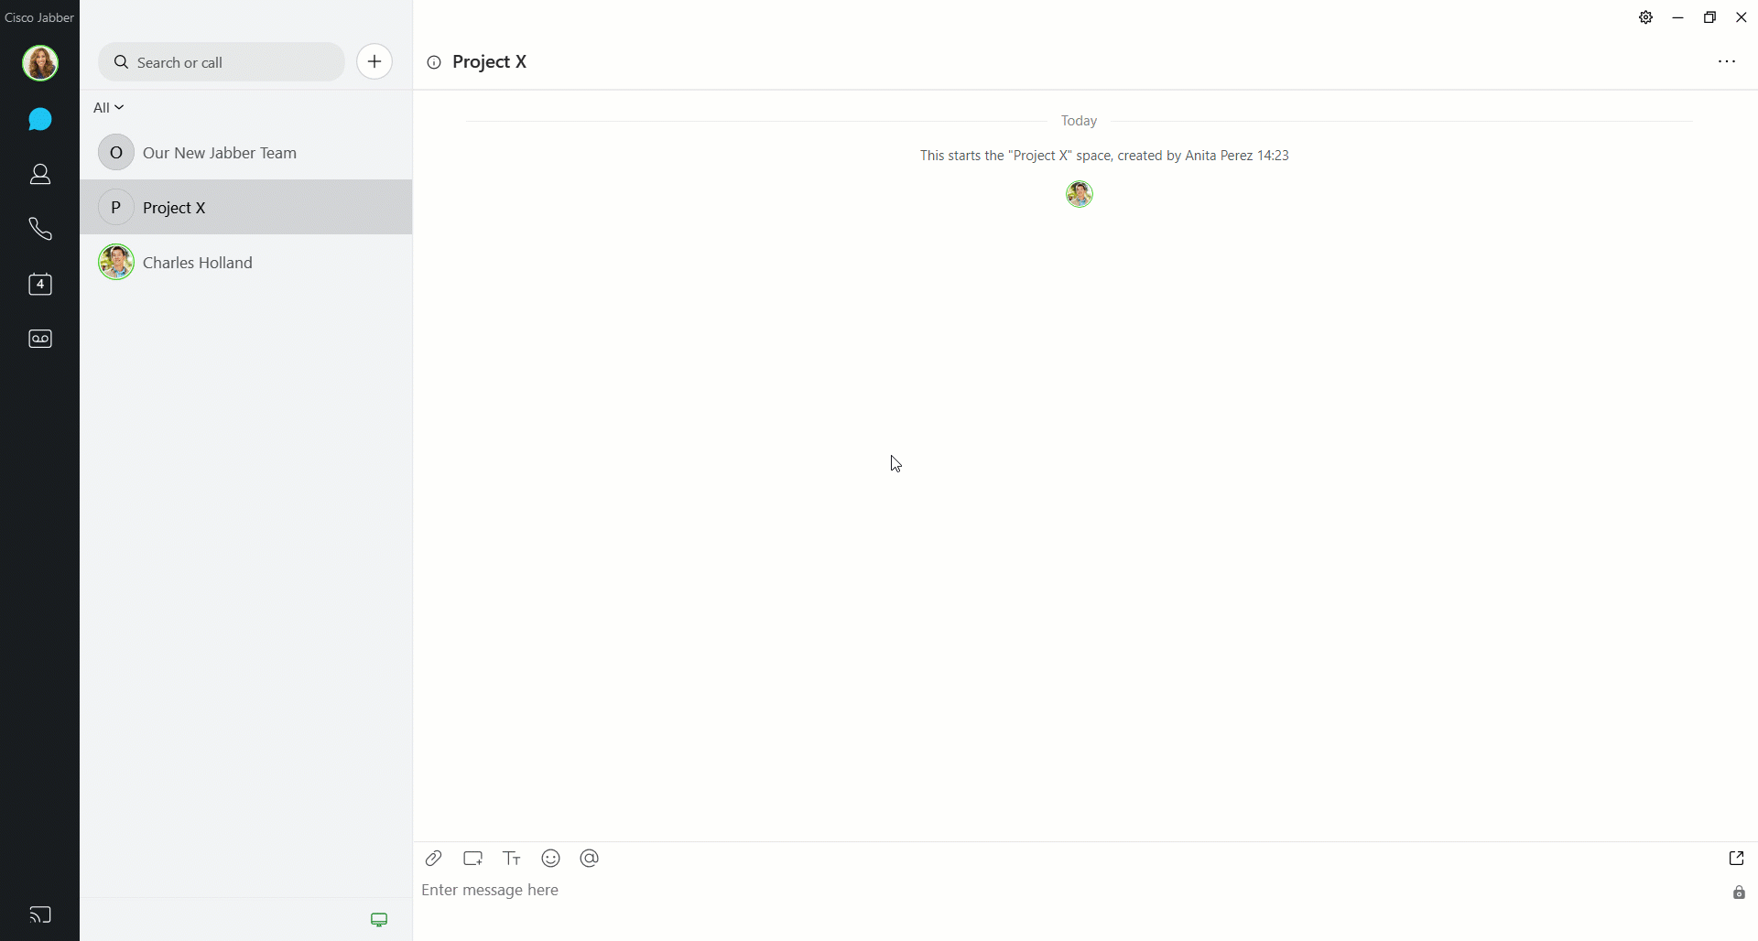Expand the All filter dropdown
This screenshot has width=1758, height=941.
(108, 107)
